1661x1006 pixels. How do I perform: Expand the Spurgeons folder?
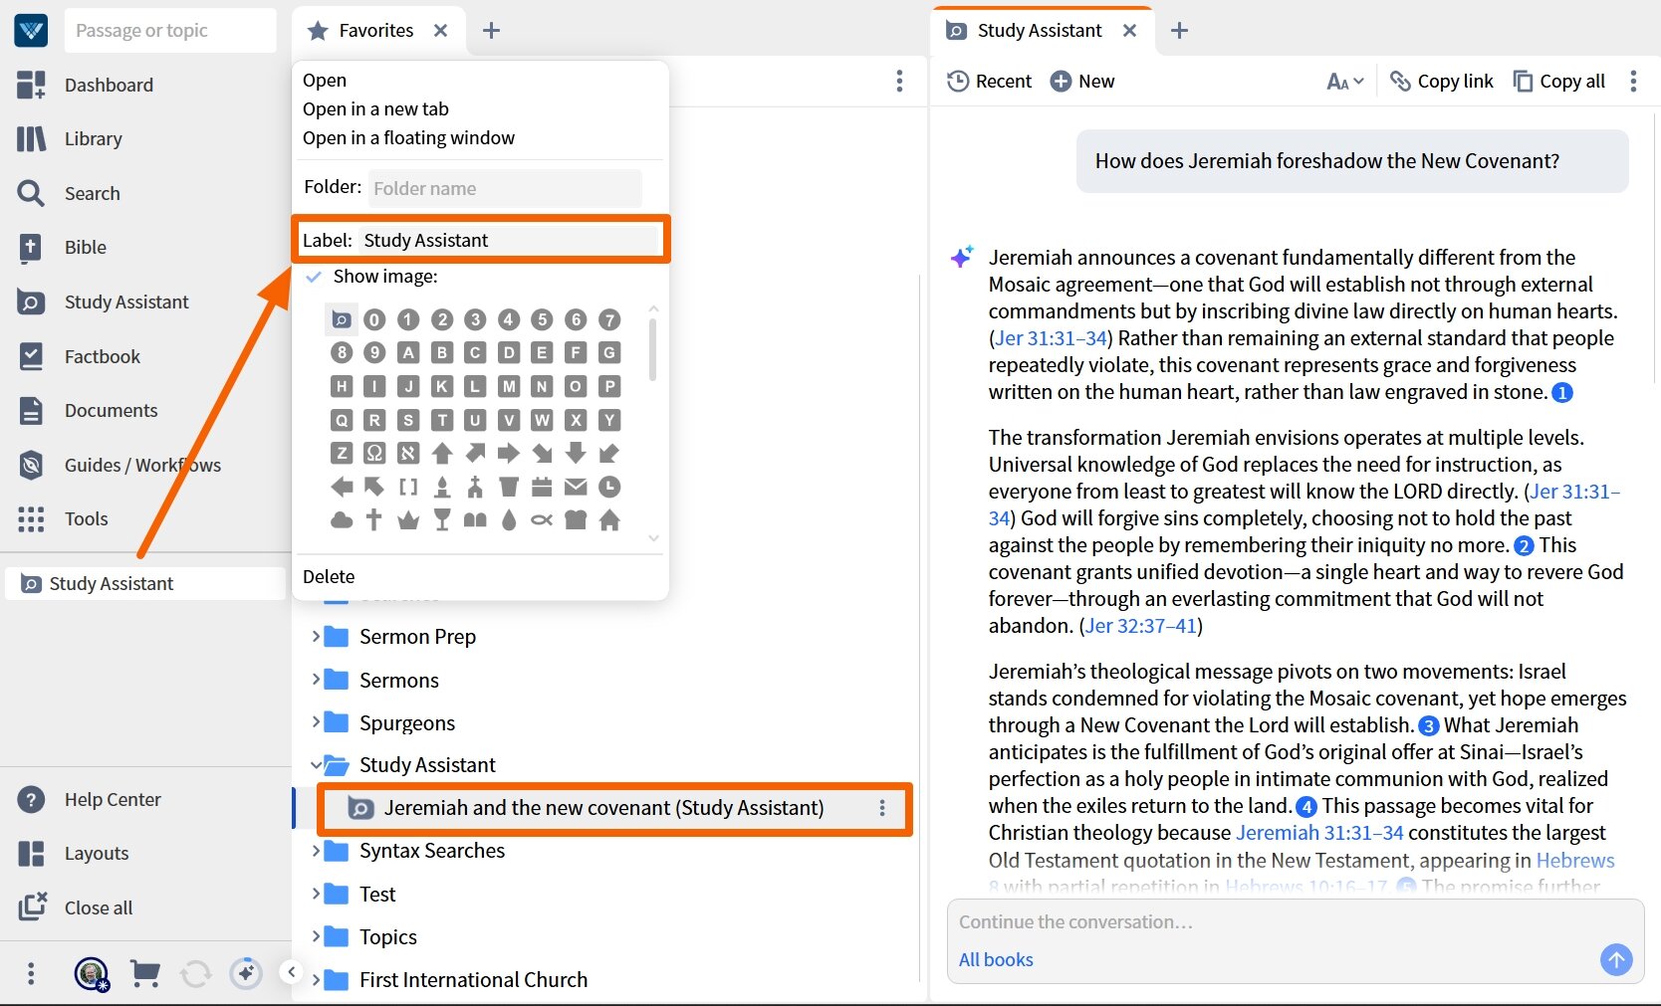pos(316,721)
